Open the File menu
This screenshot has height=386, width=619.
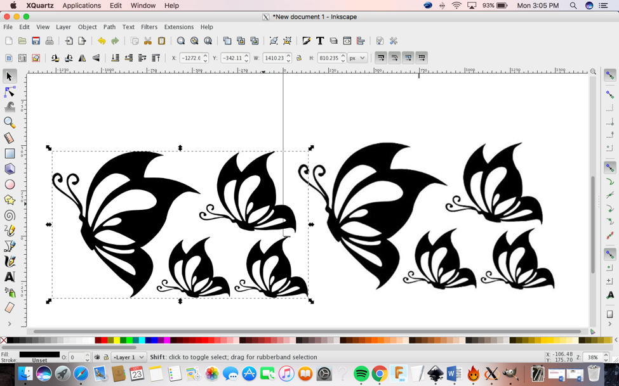click(8, 27)
